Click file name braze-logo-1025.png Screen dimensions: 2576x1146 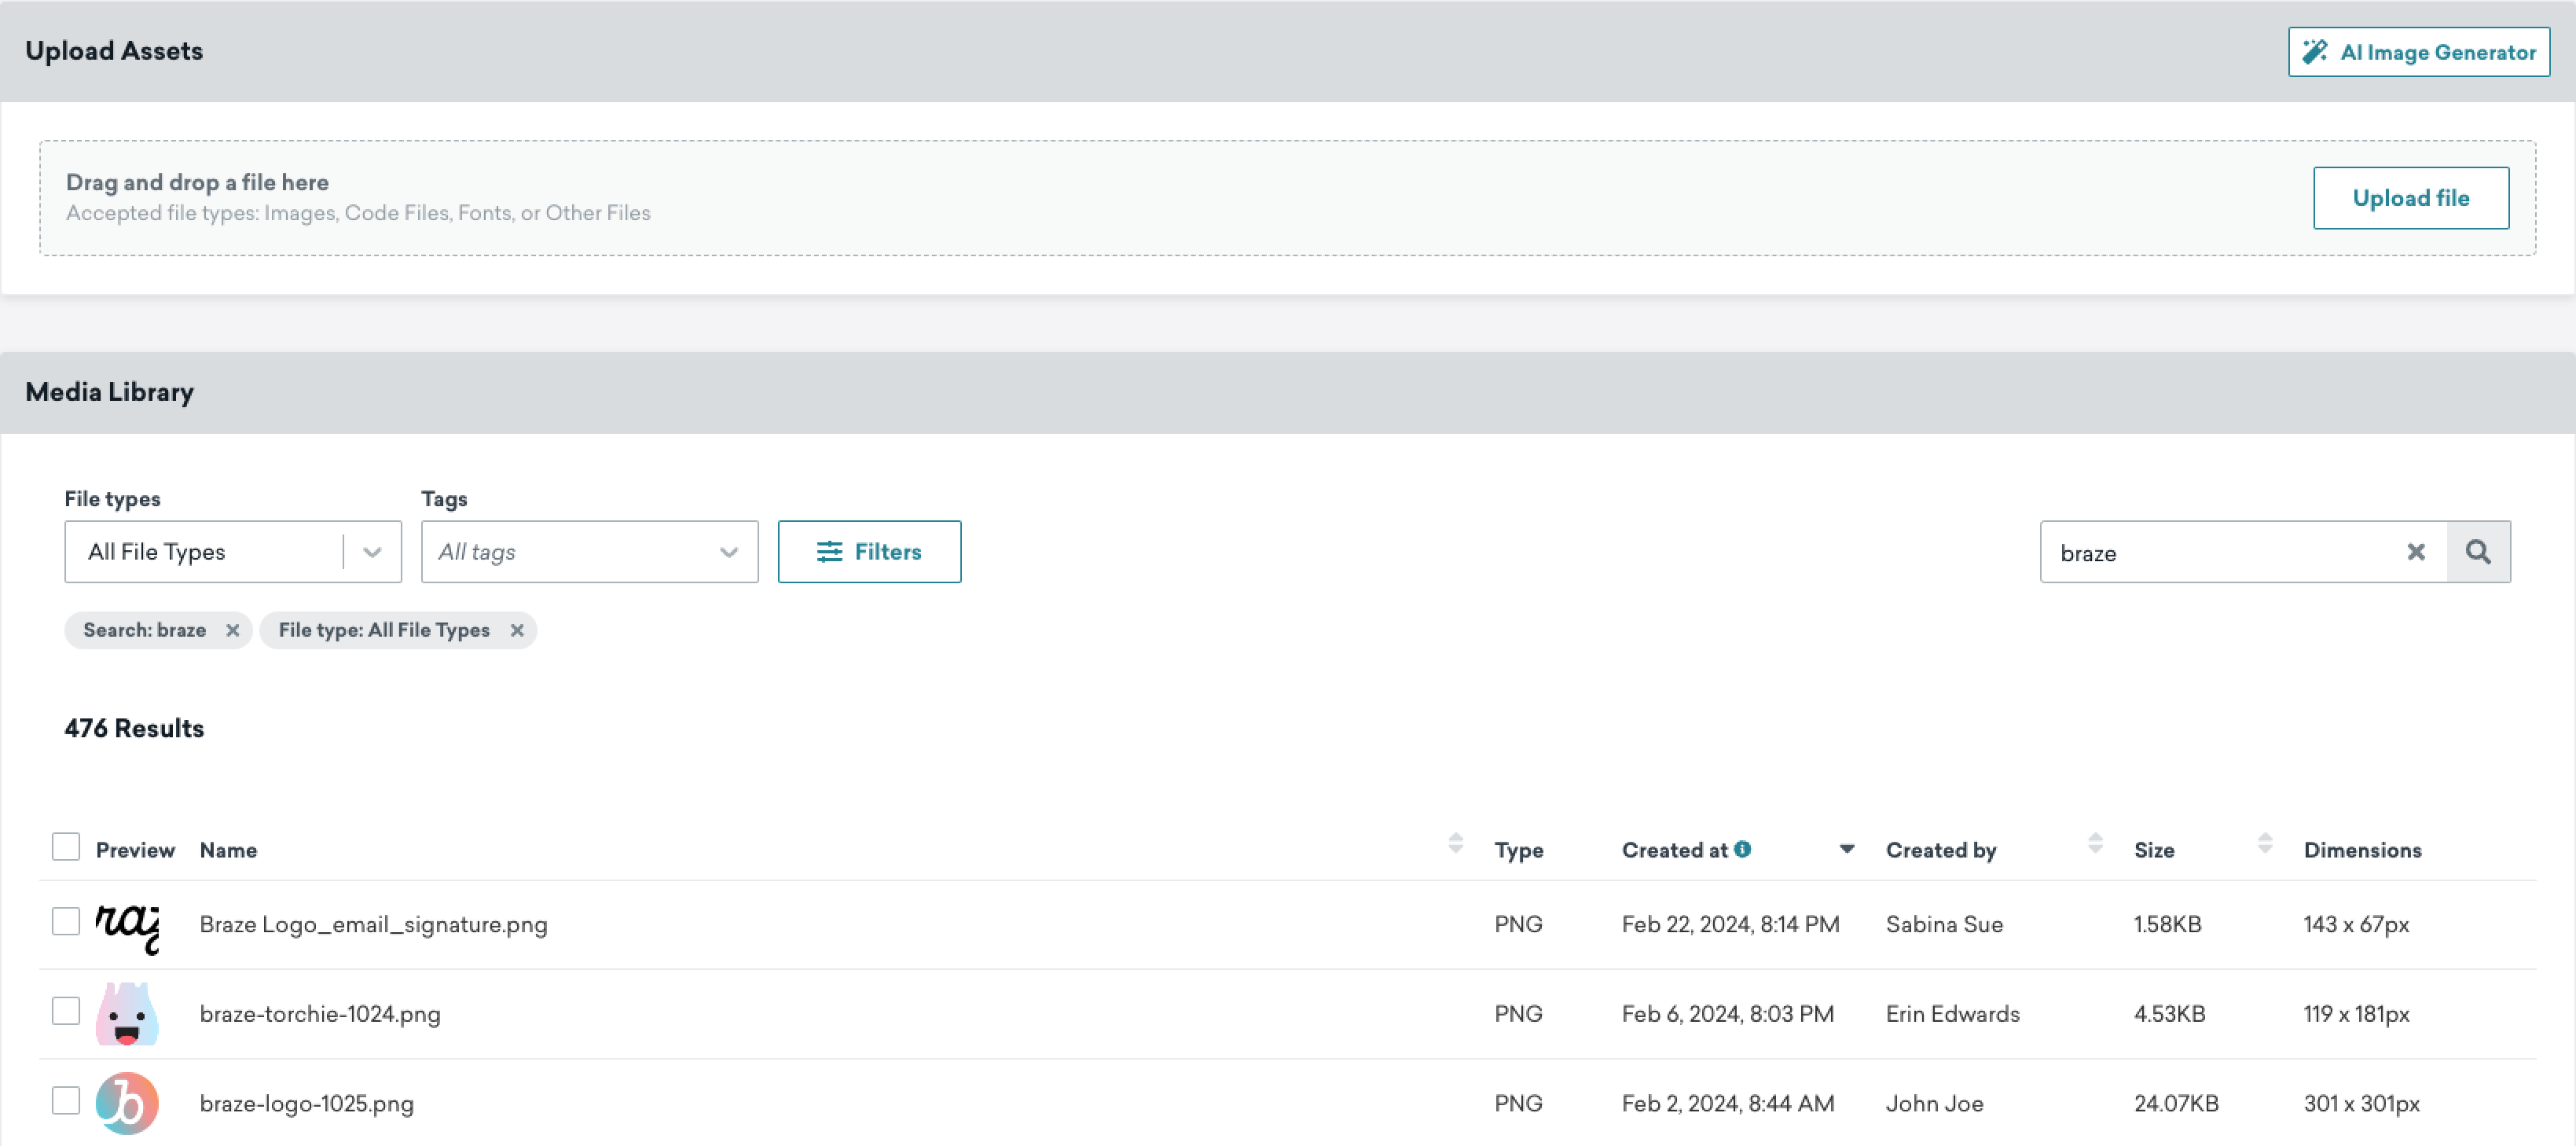[x=306, y=1103]
